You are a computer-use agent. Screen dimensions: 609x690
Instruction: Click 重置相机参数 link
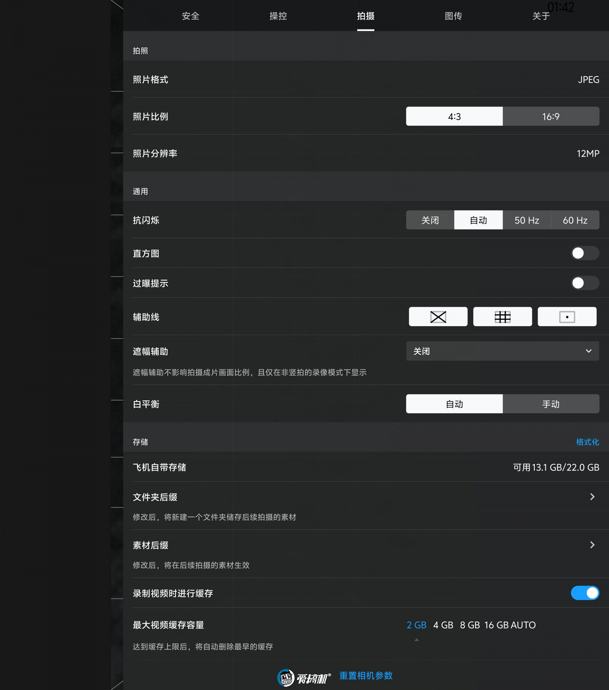(x=366, y=675)
